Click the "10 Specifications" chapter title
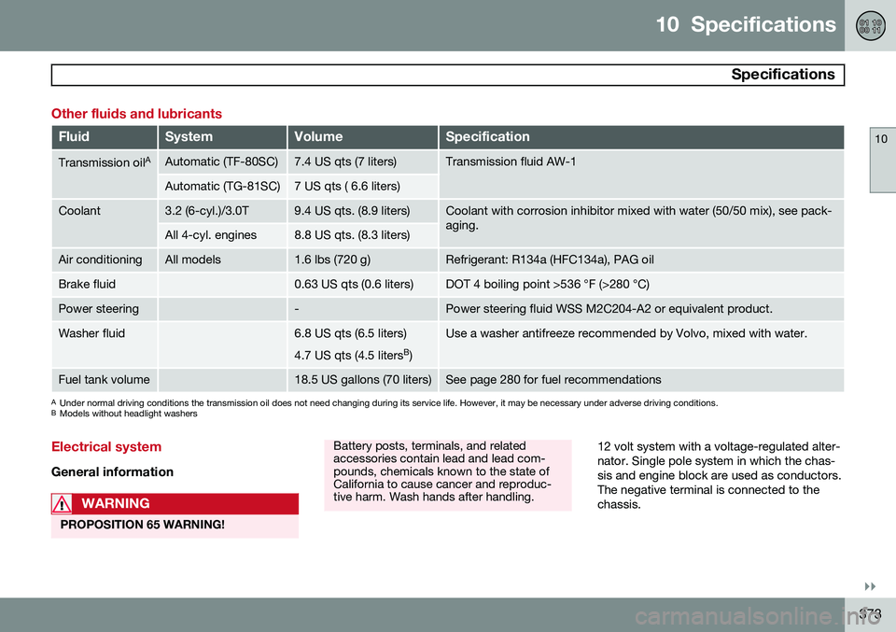The height and width of the screenshot is (632, 896). (746, 24)
